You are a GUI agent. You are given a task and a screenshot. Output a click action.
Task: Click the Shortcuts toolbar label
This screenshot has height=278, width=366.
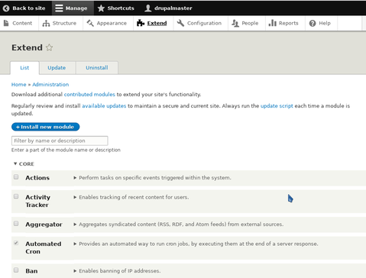coord(121,8)
